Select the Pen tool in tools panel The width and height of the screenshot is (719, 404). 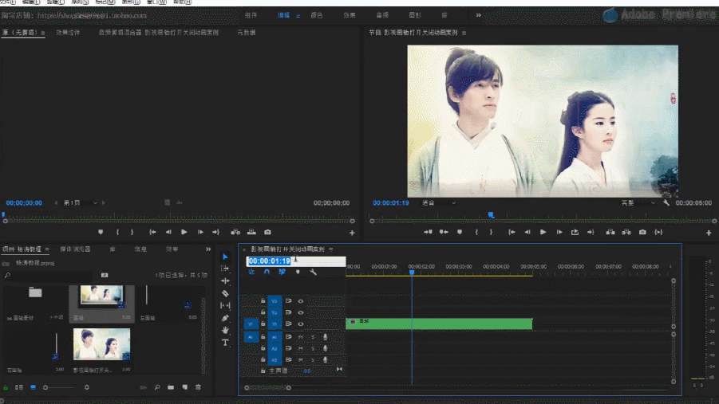click(x=225, y=318)
